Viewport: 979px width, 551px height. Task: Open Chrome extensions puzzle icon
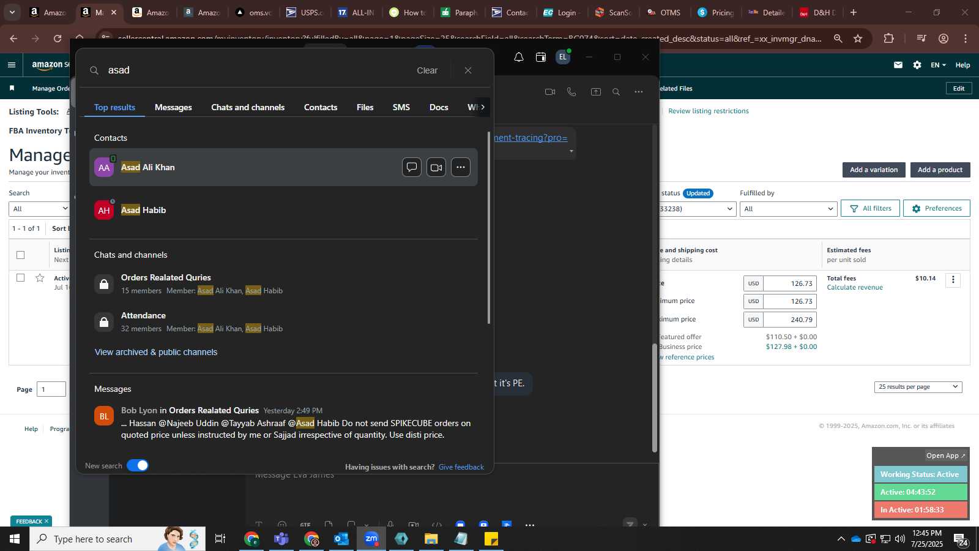[x=889, y=39]
